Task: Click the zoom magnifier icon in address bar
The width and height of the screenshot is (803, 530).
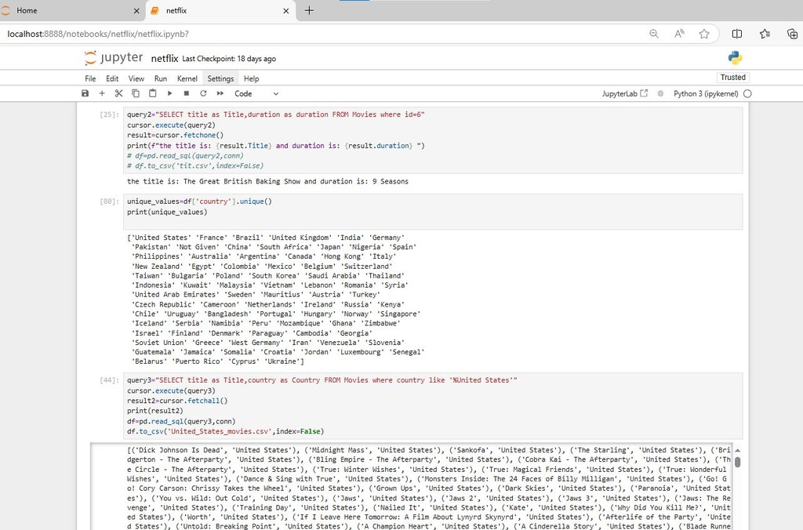Action: [x=654, y=34]
